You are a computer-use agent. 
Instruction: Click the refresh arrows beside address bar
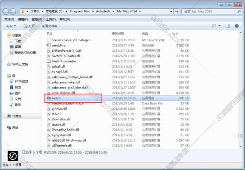pos(177,12)
